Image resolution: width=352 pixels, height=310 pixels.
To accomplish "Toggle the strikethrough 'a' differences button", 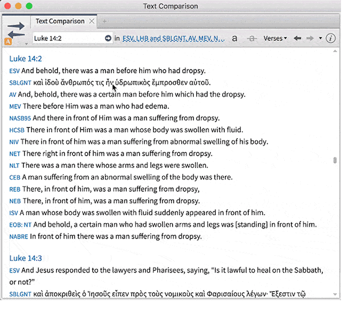I will (x=252, y=38).
